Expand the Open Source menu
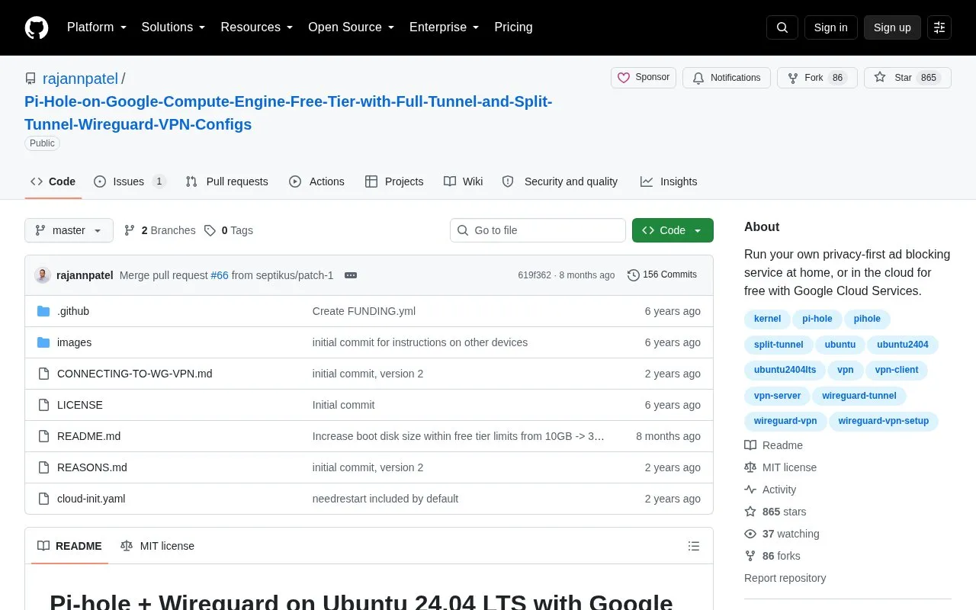Viewport: 976px width, 610px height. pos(351,27)
